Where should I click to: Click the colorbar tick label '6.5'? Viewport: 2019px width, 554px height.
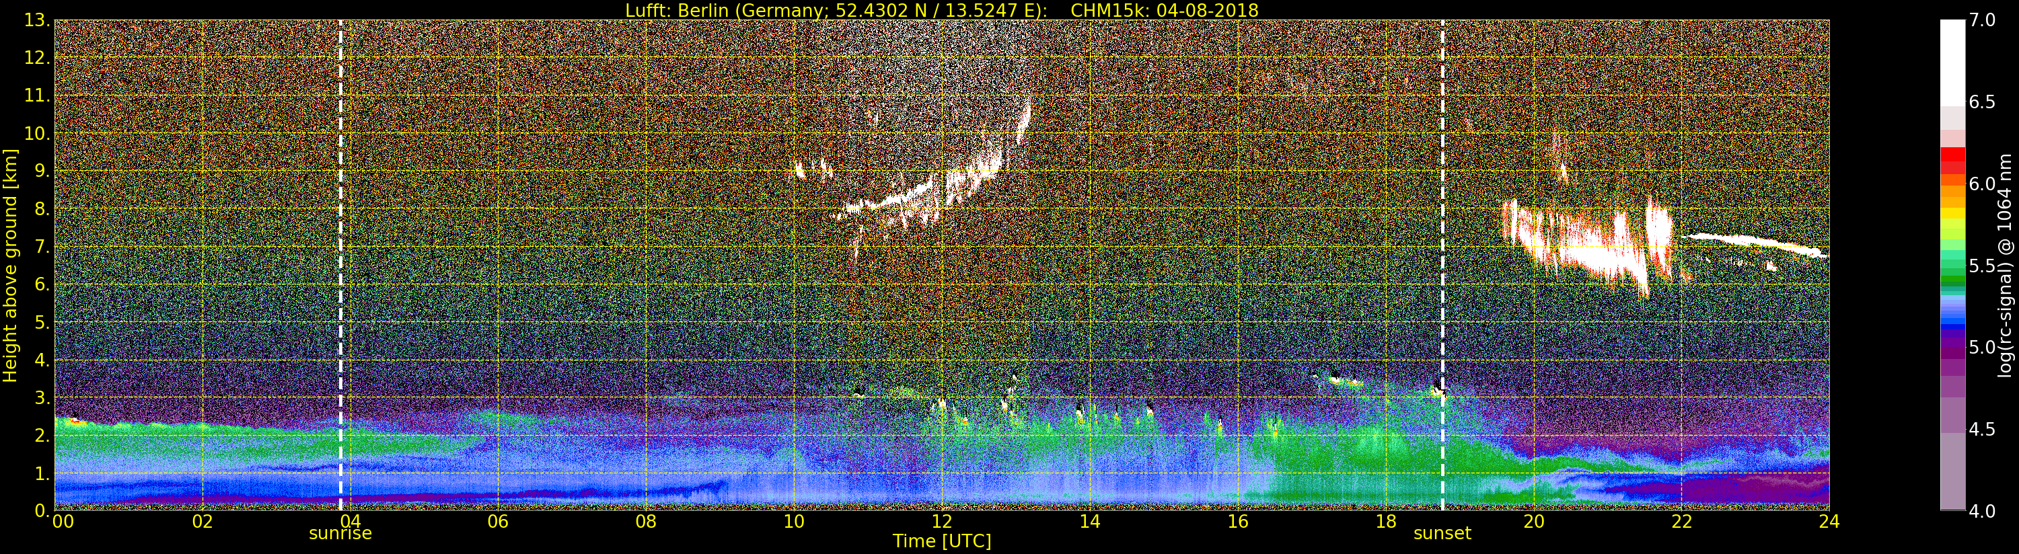tap(1981, 103)
